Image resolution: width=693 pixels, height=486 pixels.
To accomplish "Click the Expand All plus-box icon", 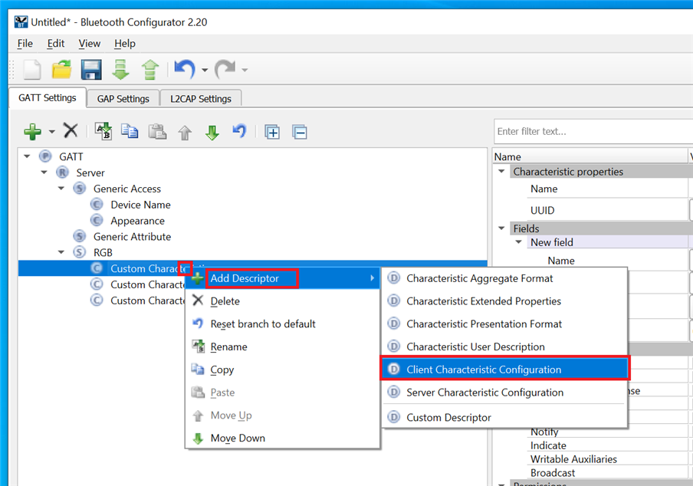I will point(272,132).
